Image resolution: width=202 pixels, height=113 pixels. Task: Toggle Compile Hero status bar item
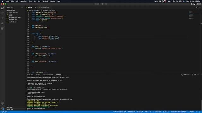[119, 112]
